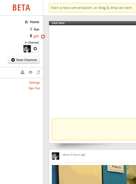This screenshot has height=184, width=136.
Task: Click the member avatar under In Channel
Action: click(x=27, y=49)
